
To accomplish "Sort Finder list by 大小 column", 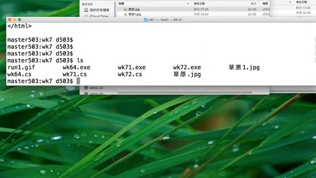I will [253, 3].
